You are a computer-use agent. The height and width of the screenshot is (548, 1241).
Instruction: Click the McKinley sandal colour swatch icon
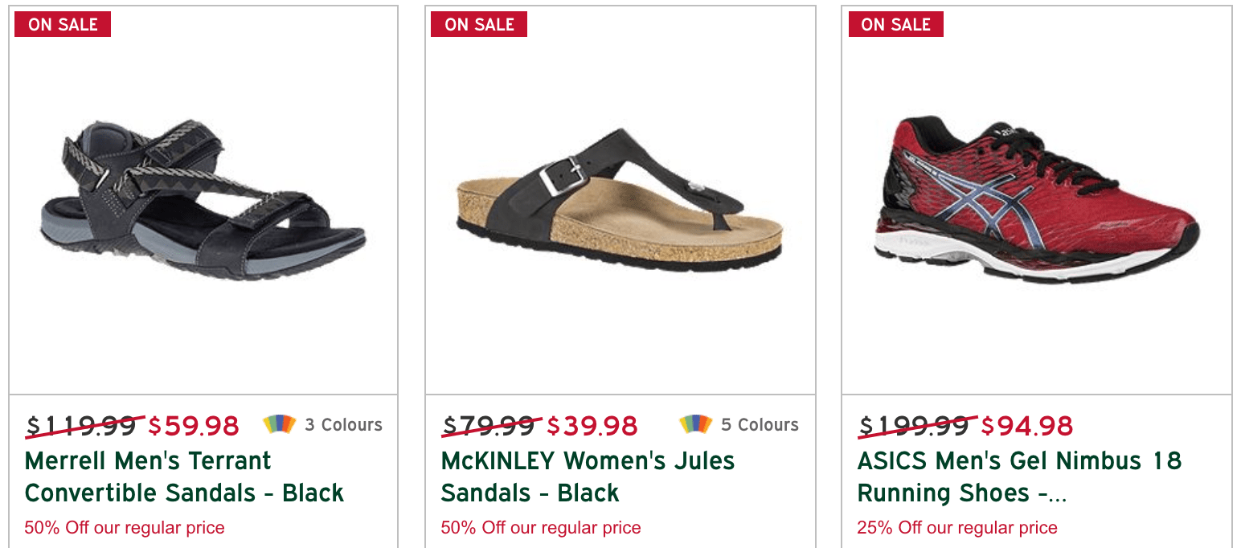point(695,424)
